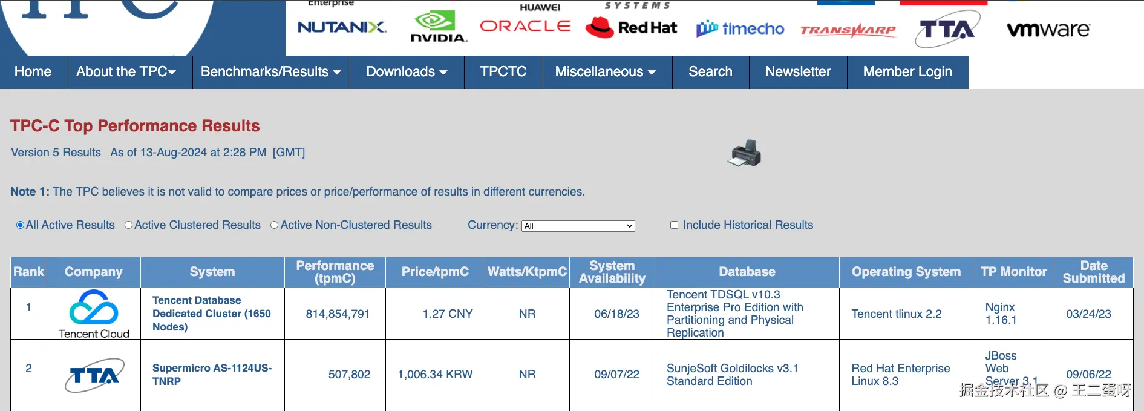1144x411 pixels.
Task: Sort by Watts/KtpmC column header
Action: coord(528,272)
